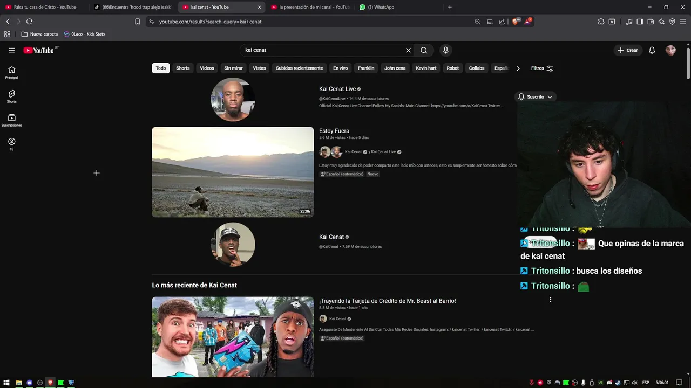Switch to 'la presentación de mi canal' tab
Image resolution: width=691 pixels, height=388 pixels.
pyautogui.click(x=310, y=7)
